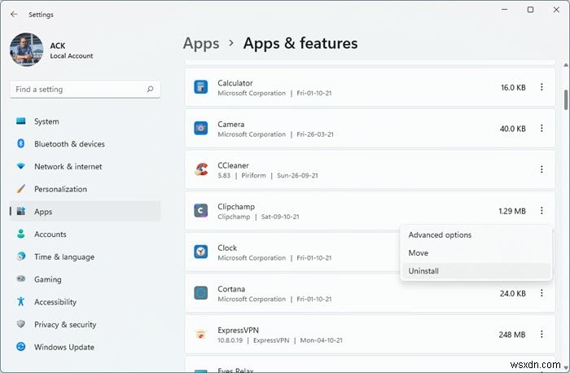Select Move from the context menu
This screenshot has height=373, width=570.
pos(476,252)
